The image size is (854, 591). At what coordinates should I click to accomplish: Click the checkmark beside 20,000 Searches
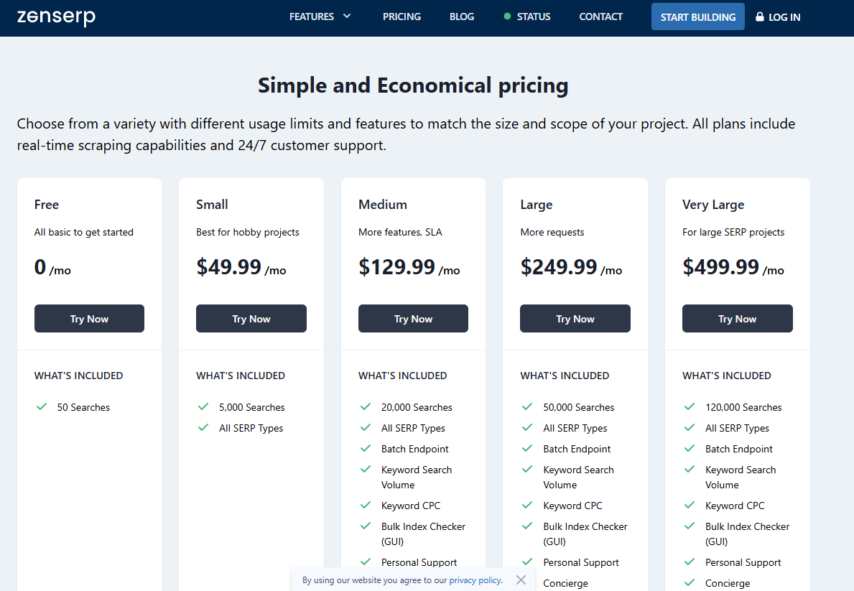tap(366, 407)
